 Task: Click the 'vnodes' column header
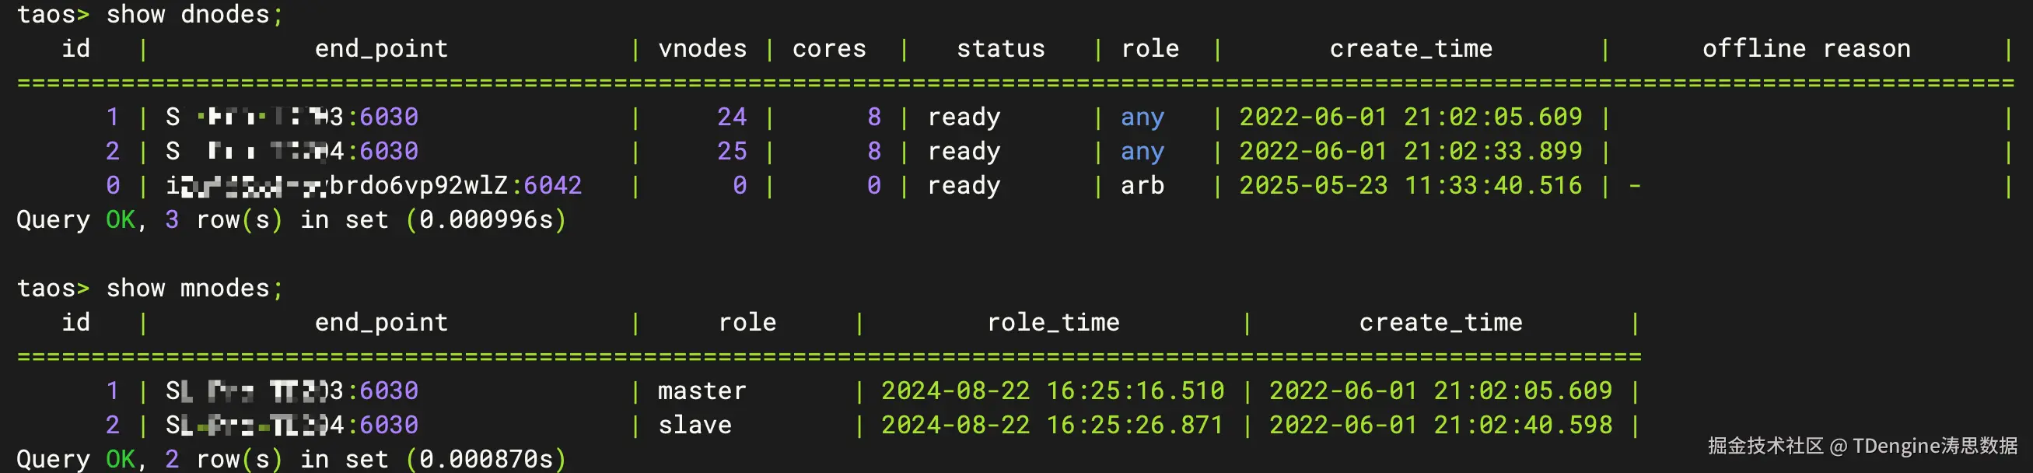click(702, 49)
